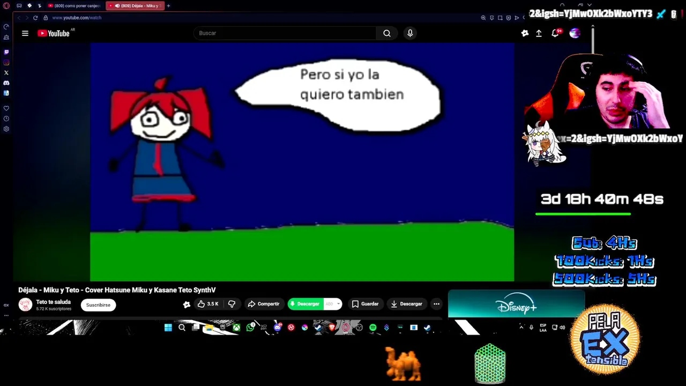This screenshot has width=686, height=386.
Task: Click the Compartir share button
Action: point(264,304)
